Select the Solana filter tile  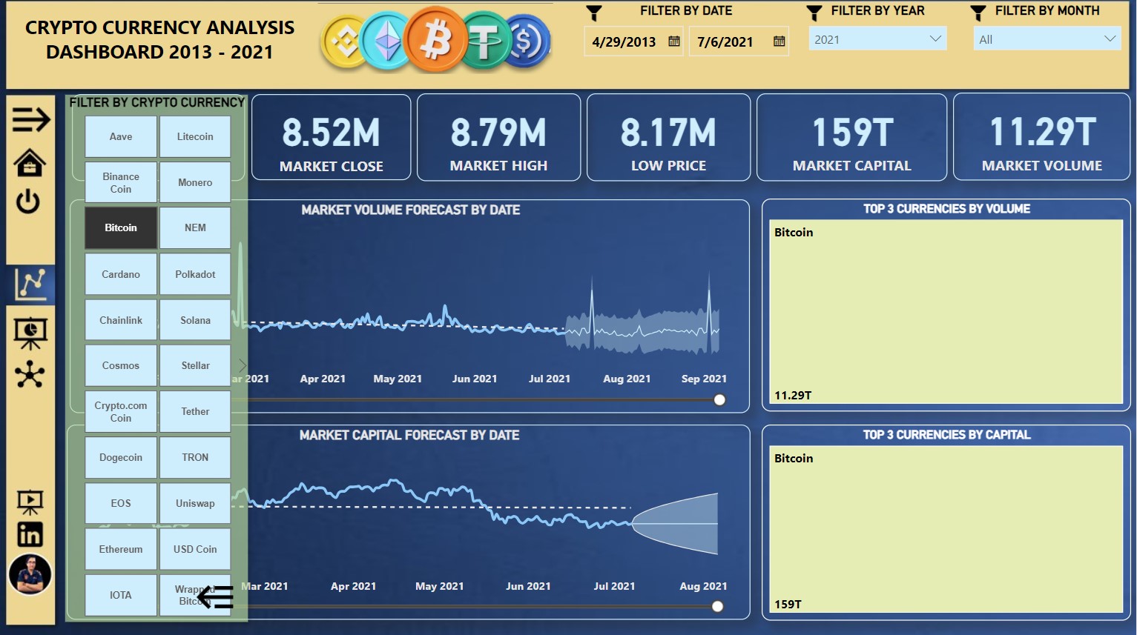point(195,320)
